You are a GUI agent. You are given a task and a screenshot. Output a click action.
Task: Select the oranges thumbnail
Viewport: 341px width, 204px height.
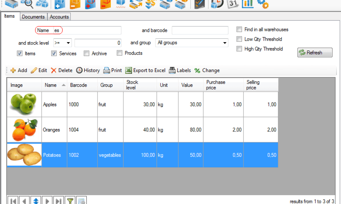click(24, 130)
